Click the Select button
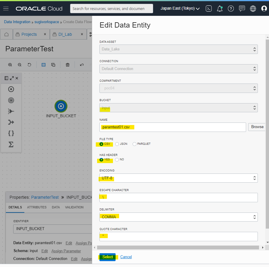Screen dimensions: 269x267 click(108, 257)
